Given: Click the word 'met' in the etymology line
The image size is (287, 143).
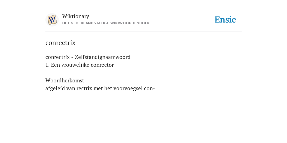Looking at the screenshot, I should coord(98,89).
